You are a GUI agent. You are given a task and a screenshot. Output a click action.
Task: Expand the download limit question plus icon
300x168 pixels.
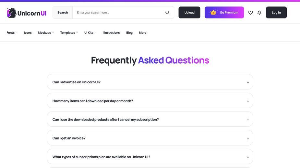[x=248, y=101]
